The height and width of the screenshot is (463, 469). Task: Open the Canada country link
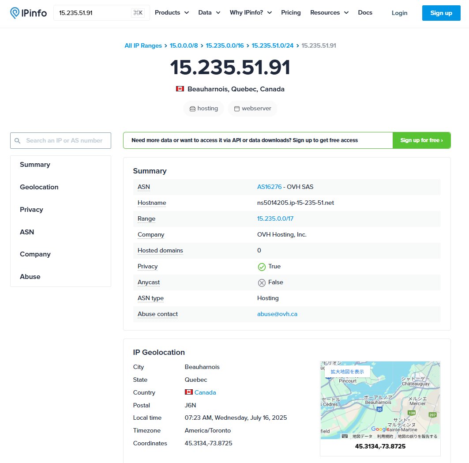tap(205, 392)
